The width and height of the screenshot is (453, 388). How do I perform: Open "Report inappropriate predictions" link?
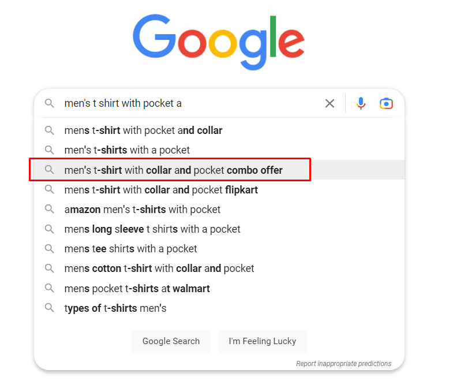click(x=343, y=363)
